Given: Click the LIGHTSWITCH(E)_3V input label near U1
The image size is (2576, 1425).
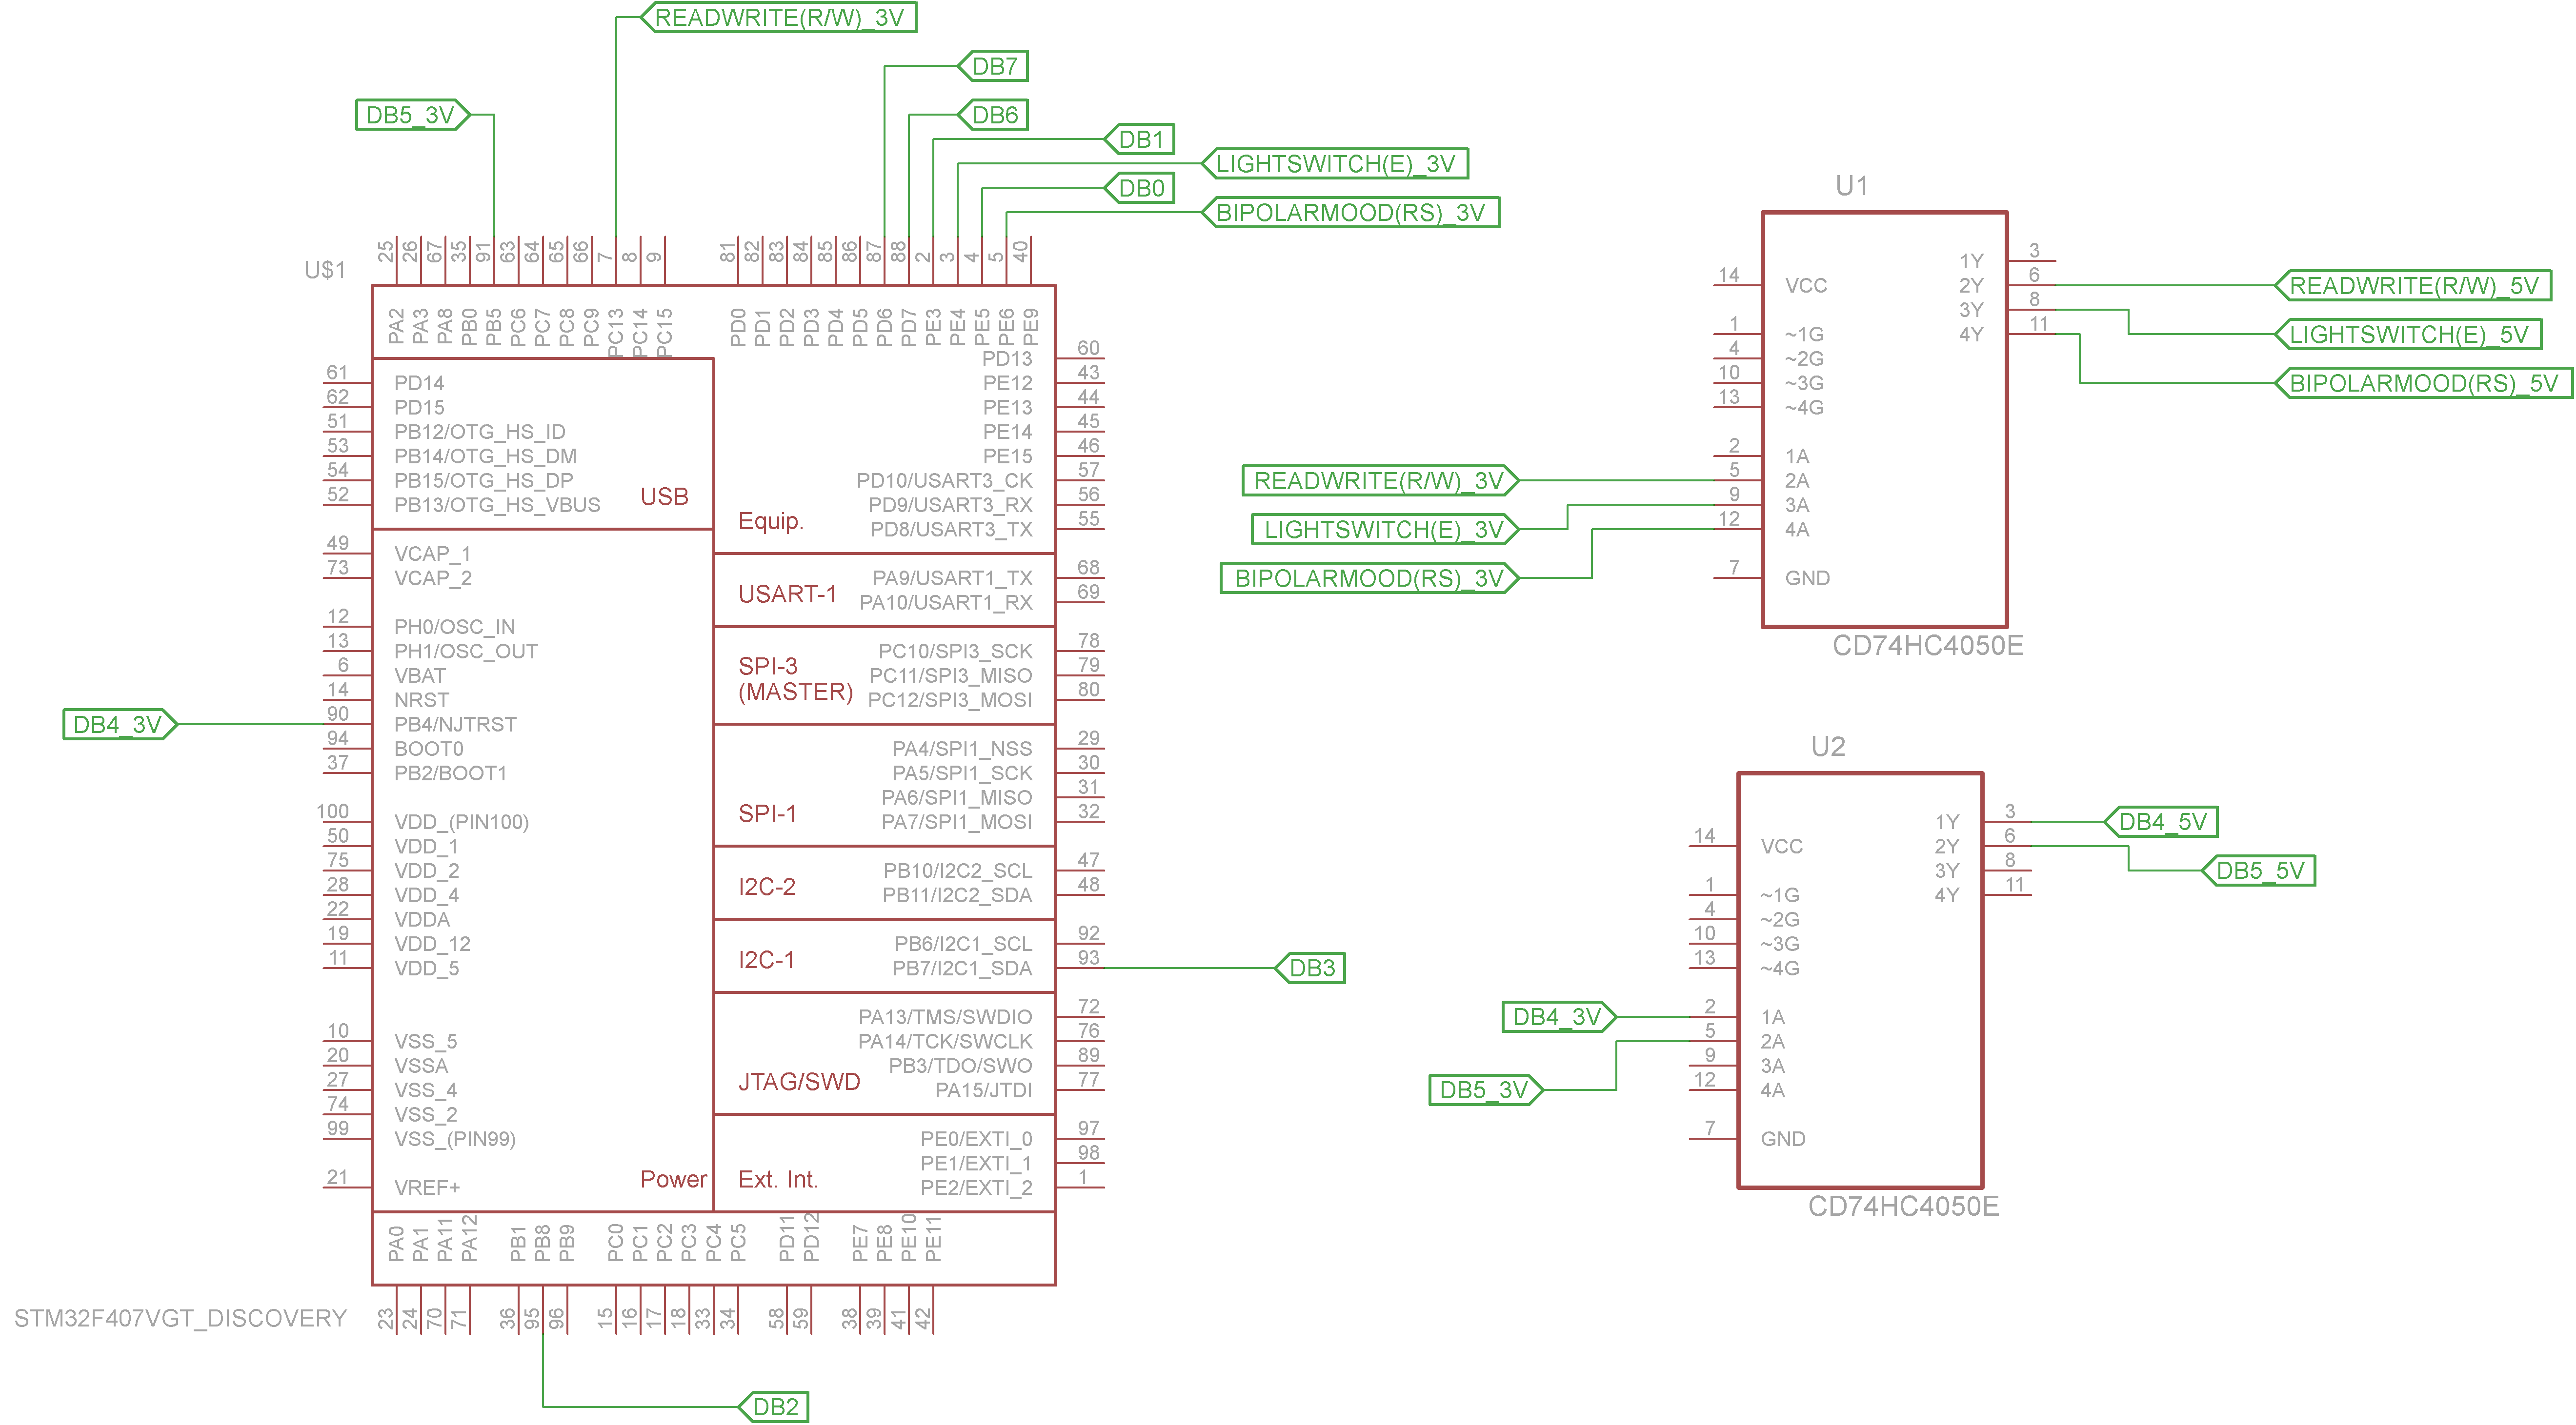Looking at the screenshot, I should tap(1386, 530).
